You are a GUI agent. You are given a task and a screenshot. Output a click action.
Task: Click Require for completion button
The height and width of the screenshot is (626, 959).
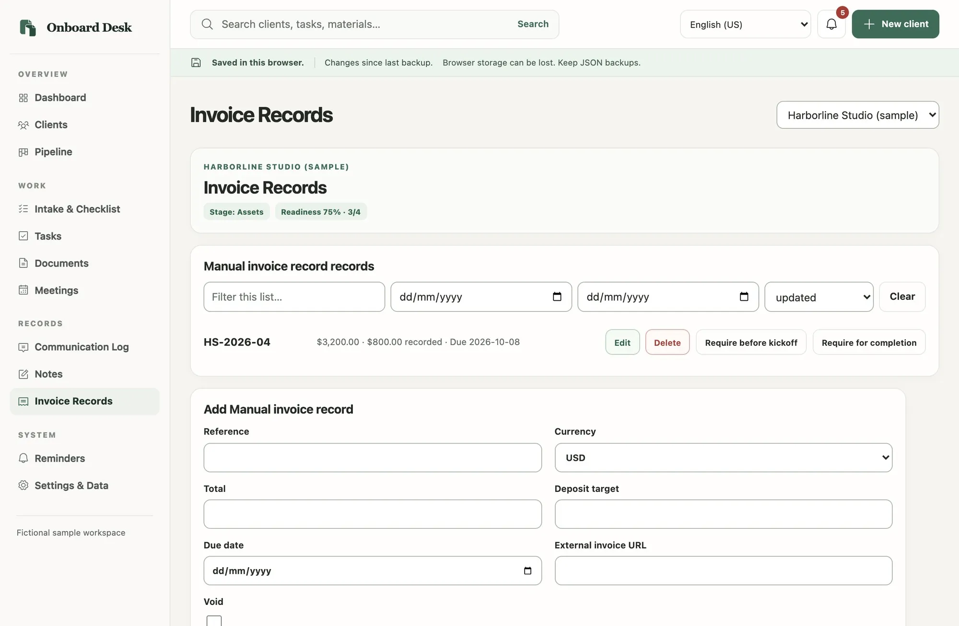click(869, 342)
